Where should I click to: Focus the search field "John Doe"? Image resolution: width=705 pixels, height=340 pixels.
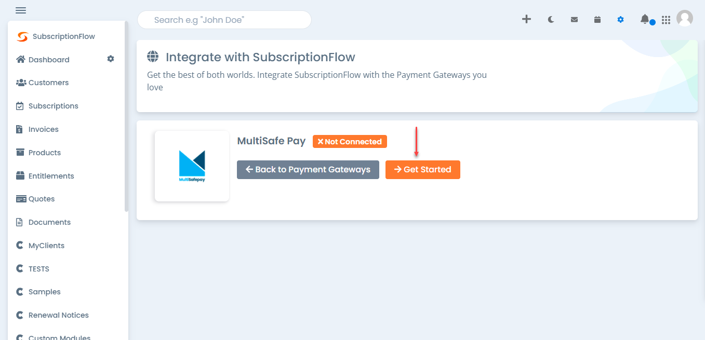[x=224, y=20]
